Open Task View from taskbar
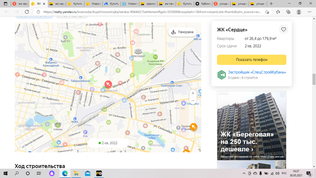The width and height of the screenshot is (316, 178). pyautogui.click(x=39, y=174)
